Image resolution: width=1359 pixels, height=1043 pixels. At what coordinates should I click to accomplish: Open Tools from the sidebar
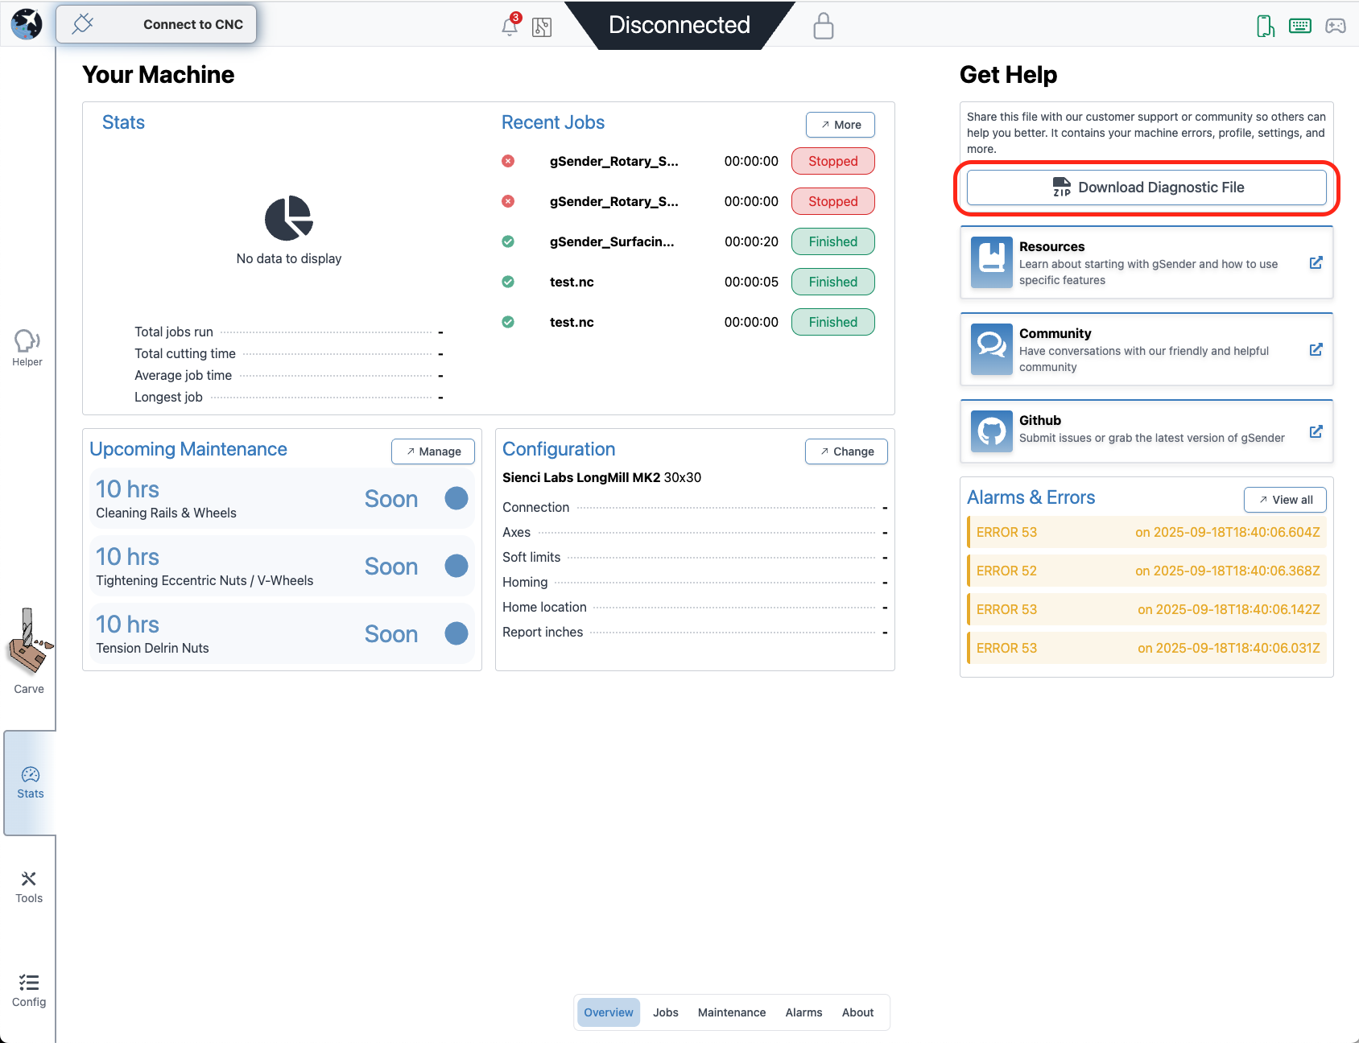29,886
